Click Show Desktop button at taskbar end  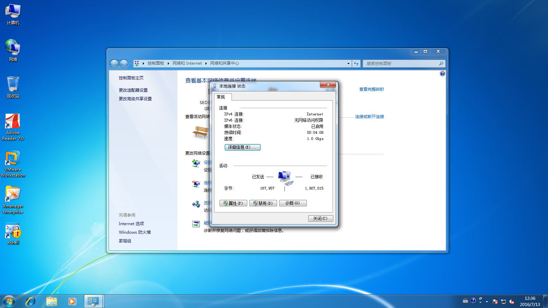546,301
